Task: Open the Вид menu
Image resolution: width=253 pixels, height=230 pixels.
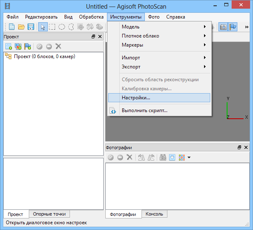Action: pos(68,17)
